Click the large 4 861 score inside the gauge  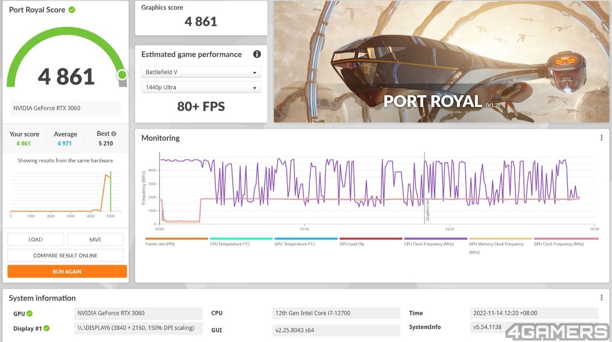(x=66, y=76)
